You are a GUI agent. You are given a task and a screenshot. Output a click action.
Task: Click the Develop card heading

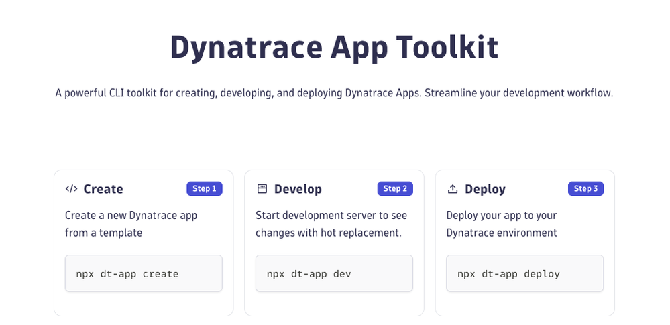click(298, 189)
